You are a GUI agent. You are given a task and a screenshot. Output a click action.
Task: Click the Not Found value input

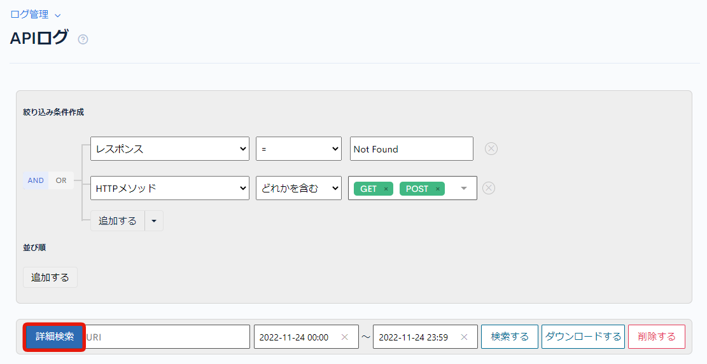412,149
